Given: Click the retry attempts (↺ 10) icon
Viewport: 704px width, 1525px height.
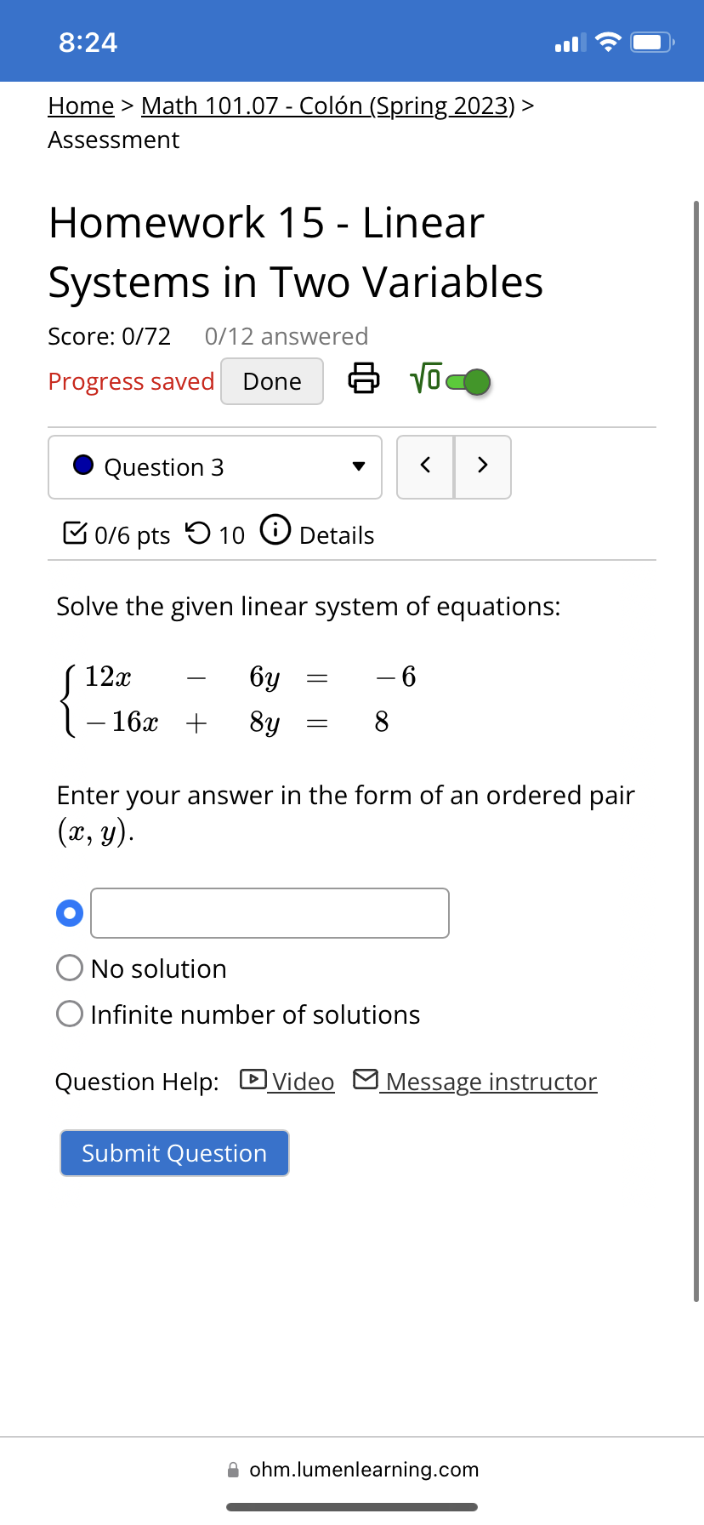Looking at the screenshot, I should 196,534.
